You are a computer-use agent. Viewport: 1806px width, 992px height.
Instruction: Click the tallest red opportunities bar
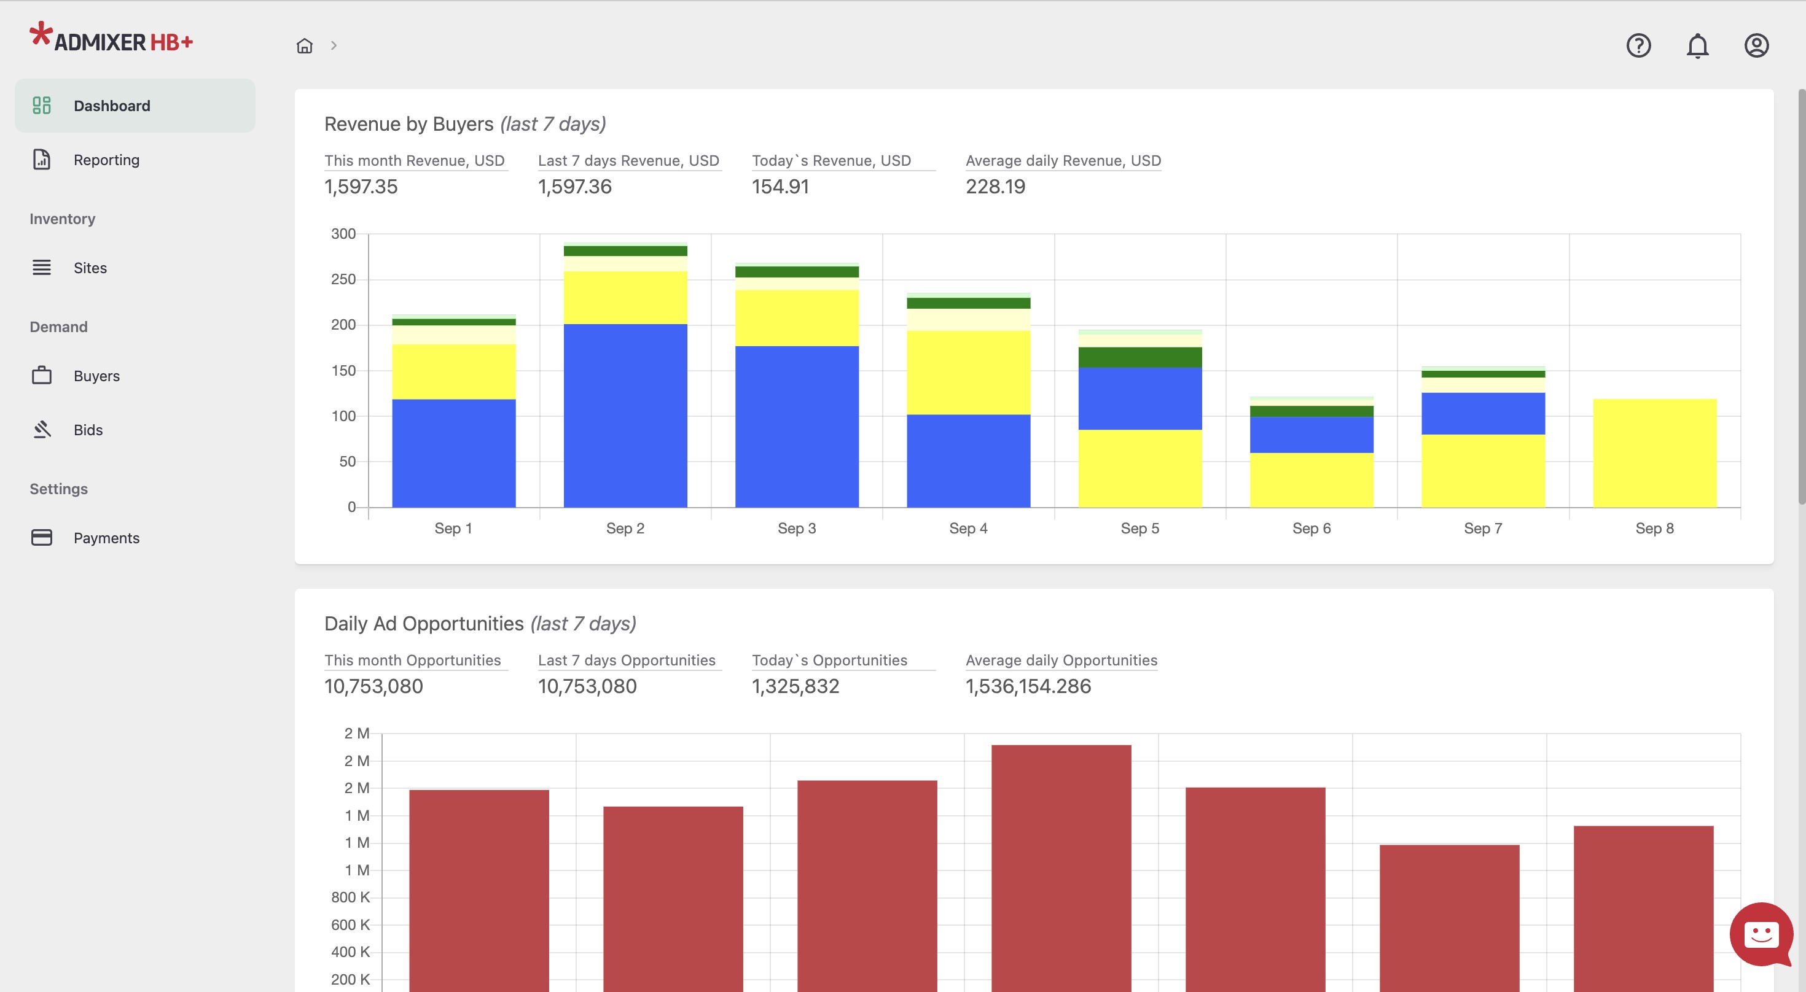[1061, 868]
